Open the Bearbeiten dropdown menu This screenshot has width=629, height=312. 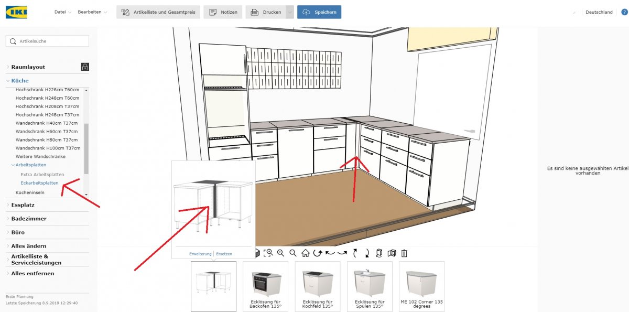[92, 12]
